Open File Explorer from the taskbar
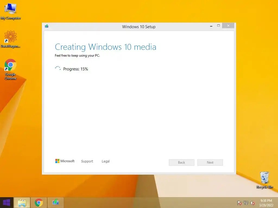 pyautogui.click(x=22, y=203)
